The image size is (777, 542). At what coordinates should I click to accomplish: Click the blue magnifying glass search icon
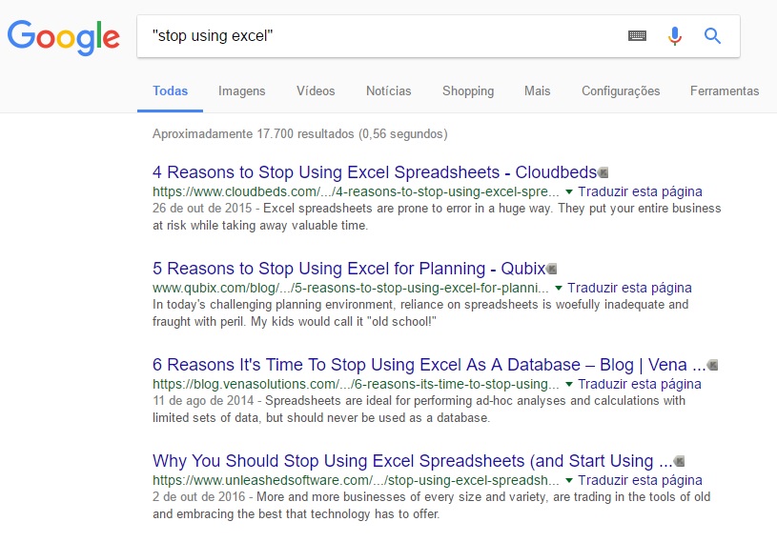[712, 35]
